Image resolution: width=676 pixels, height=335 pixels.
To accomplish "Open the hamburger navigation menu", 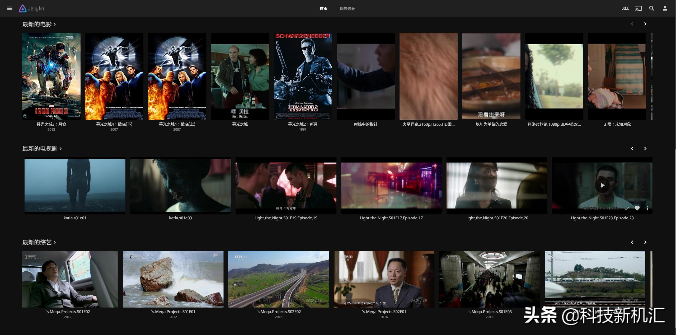I will point(10,8).
